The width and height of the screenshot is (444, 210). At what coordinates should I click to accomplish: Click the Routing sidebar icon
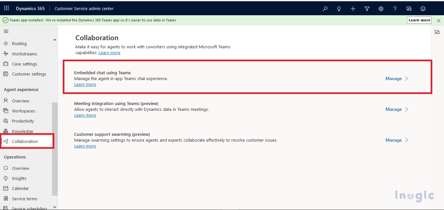pyautogui.click(x=6, y=43)
